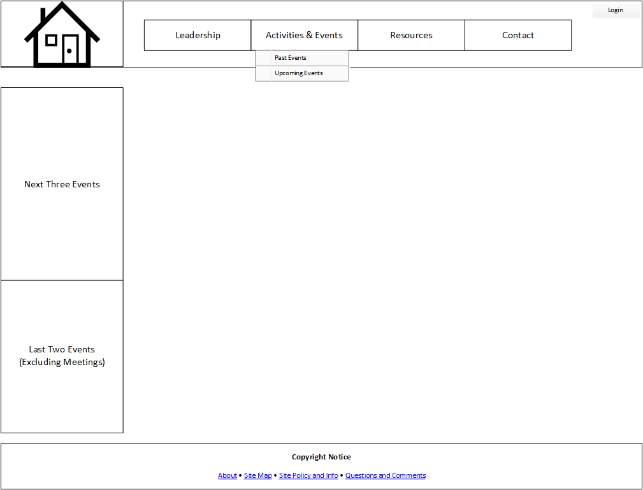Viewport: 643px width, 490px height.
Task: Select the Last Two Events panel
Action: [x=62, y=356]
